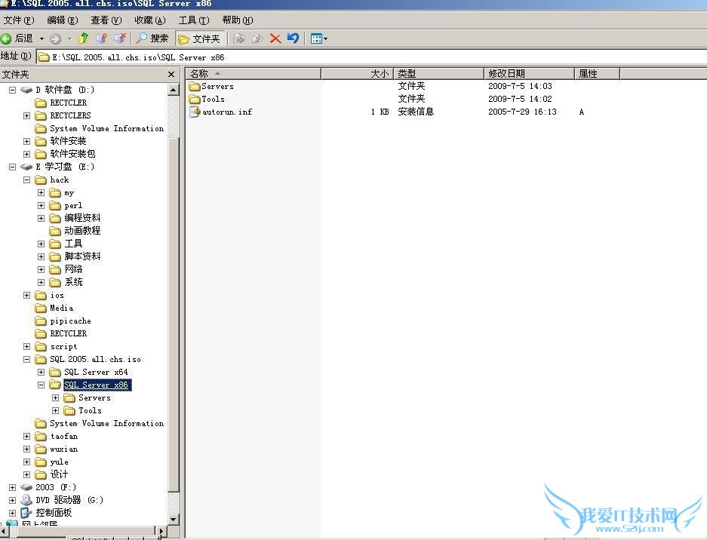
Task: Click the folder tree scroll-up arrow
Action: coord(174,90)
